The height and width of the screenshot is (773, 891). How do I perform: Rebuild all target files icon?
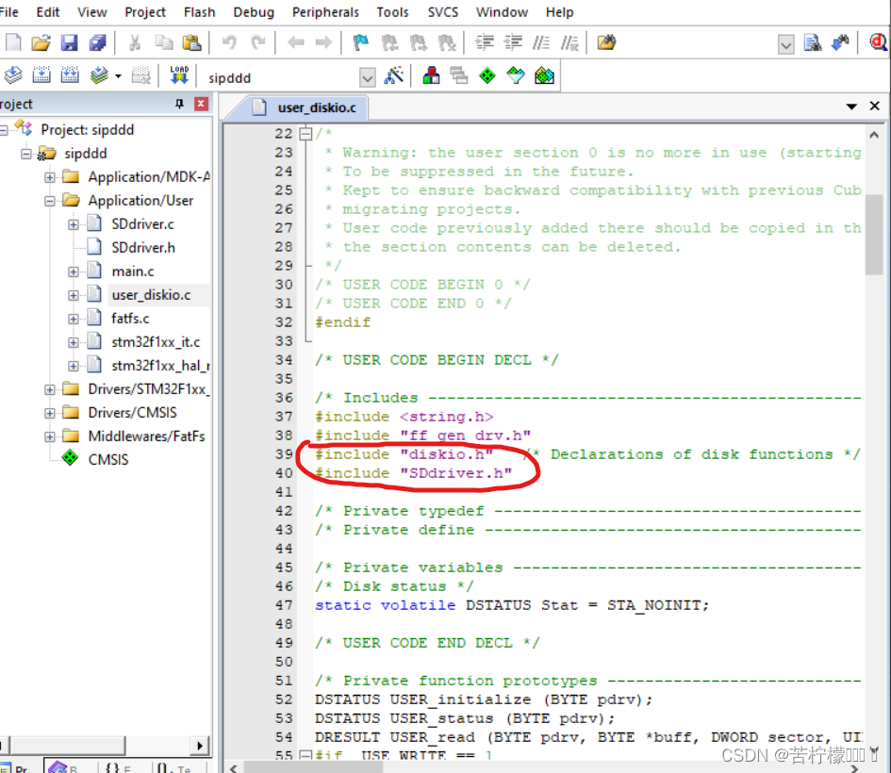[70, 75]
